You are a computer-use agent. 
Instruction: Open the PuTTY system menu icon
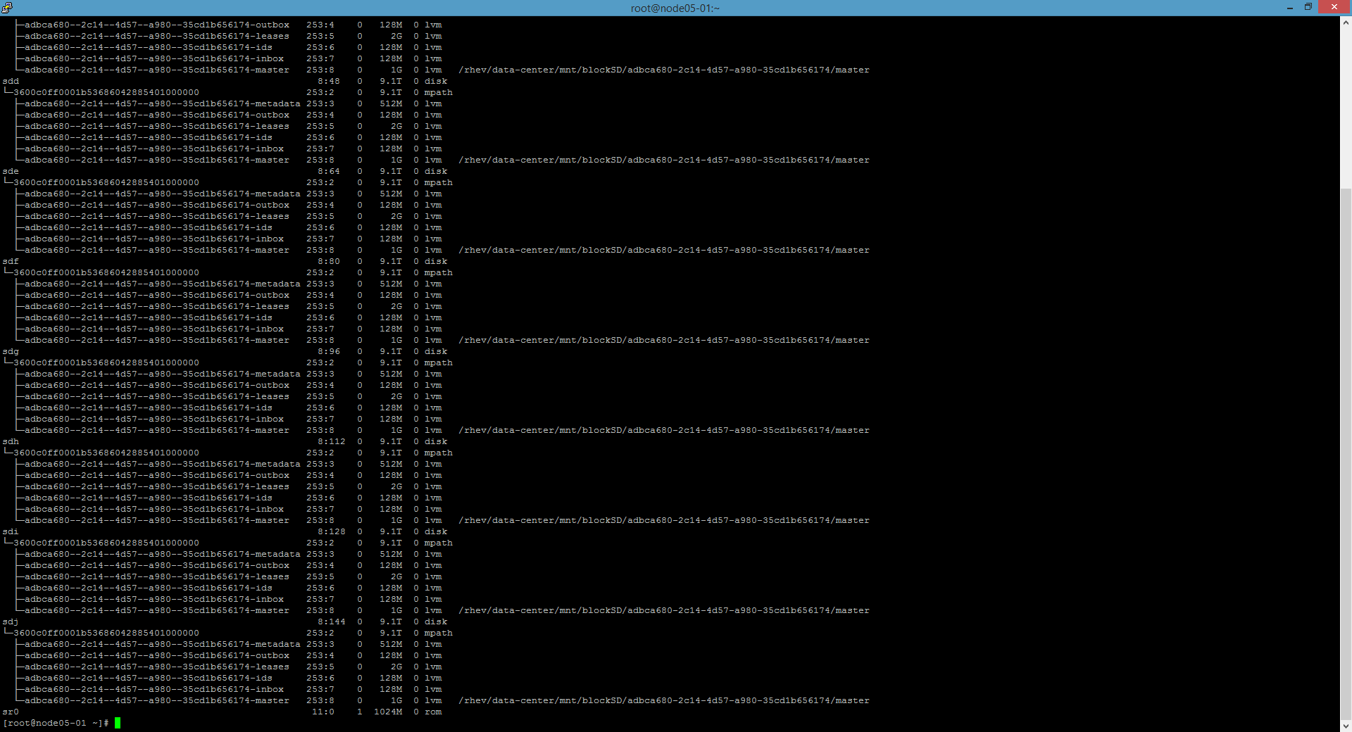click(x=7, y=8)
